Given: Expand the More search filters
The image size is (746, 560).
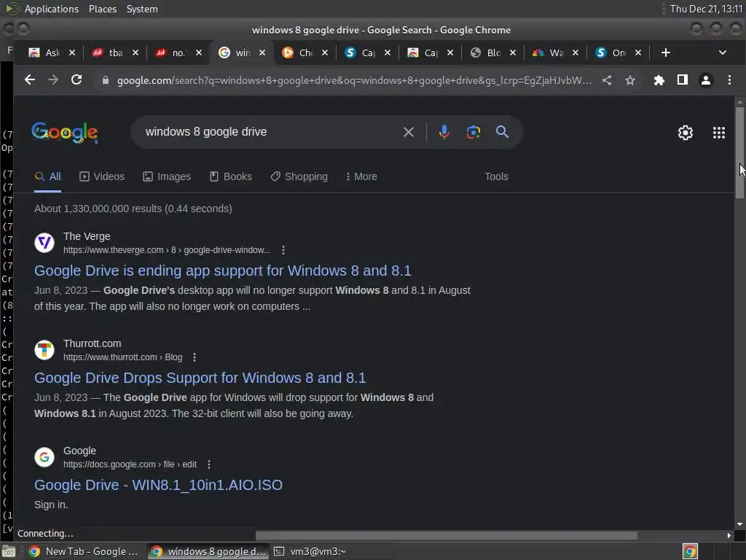Looking at the screenshot, I should [x=361, y=176].
